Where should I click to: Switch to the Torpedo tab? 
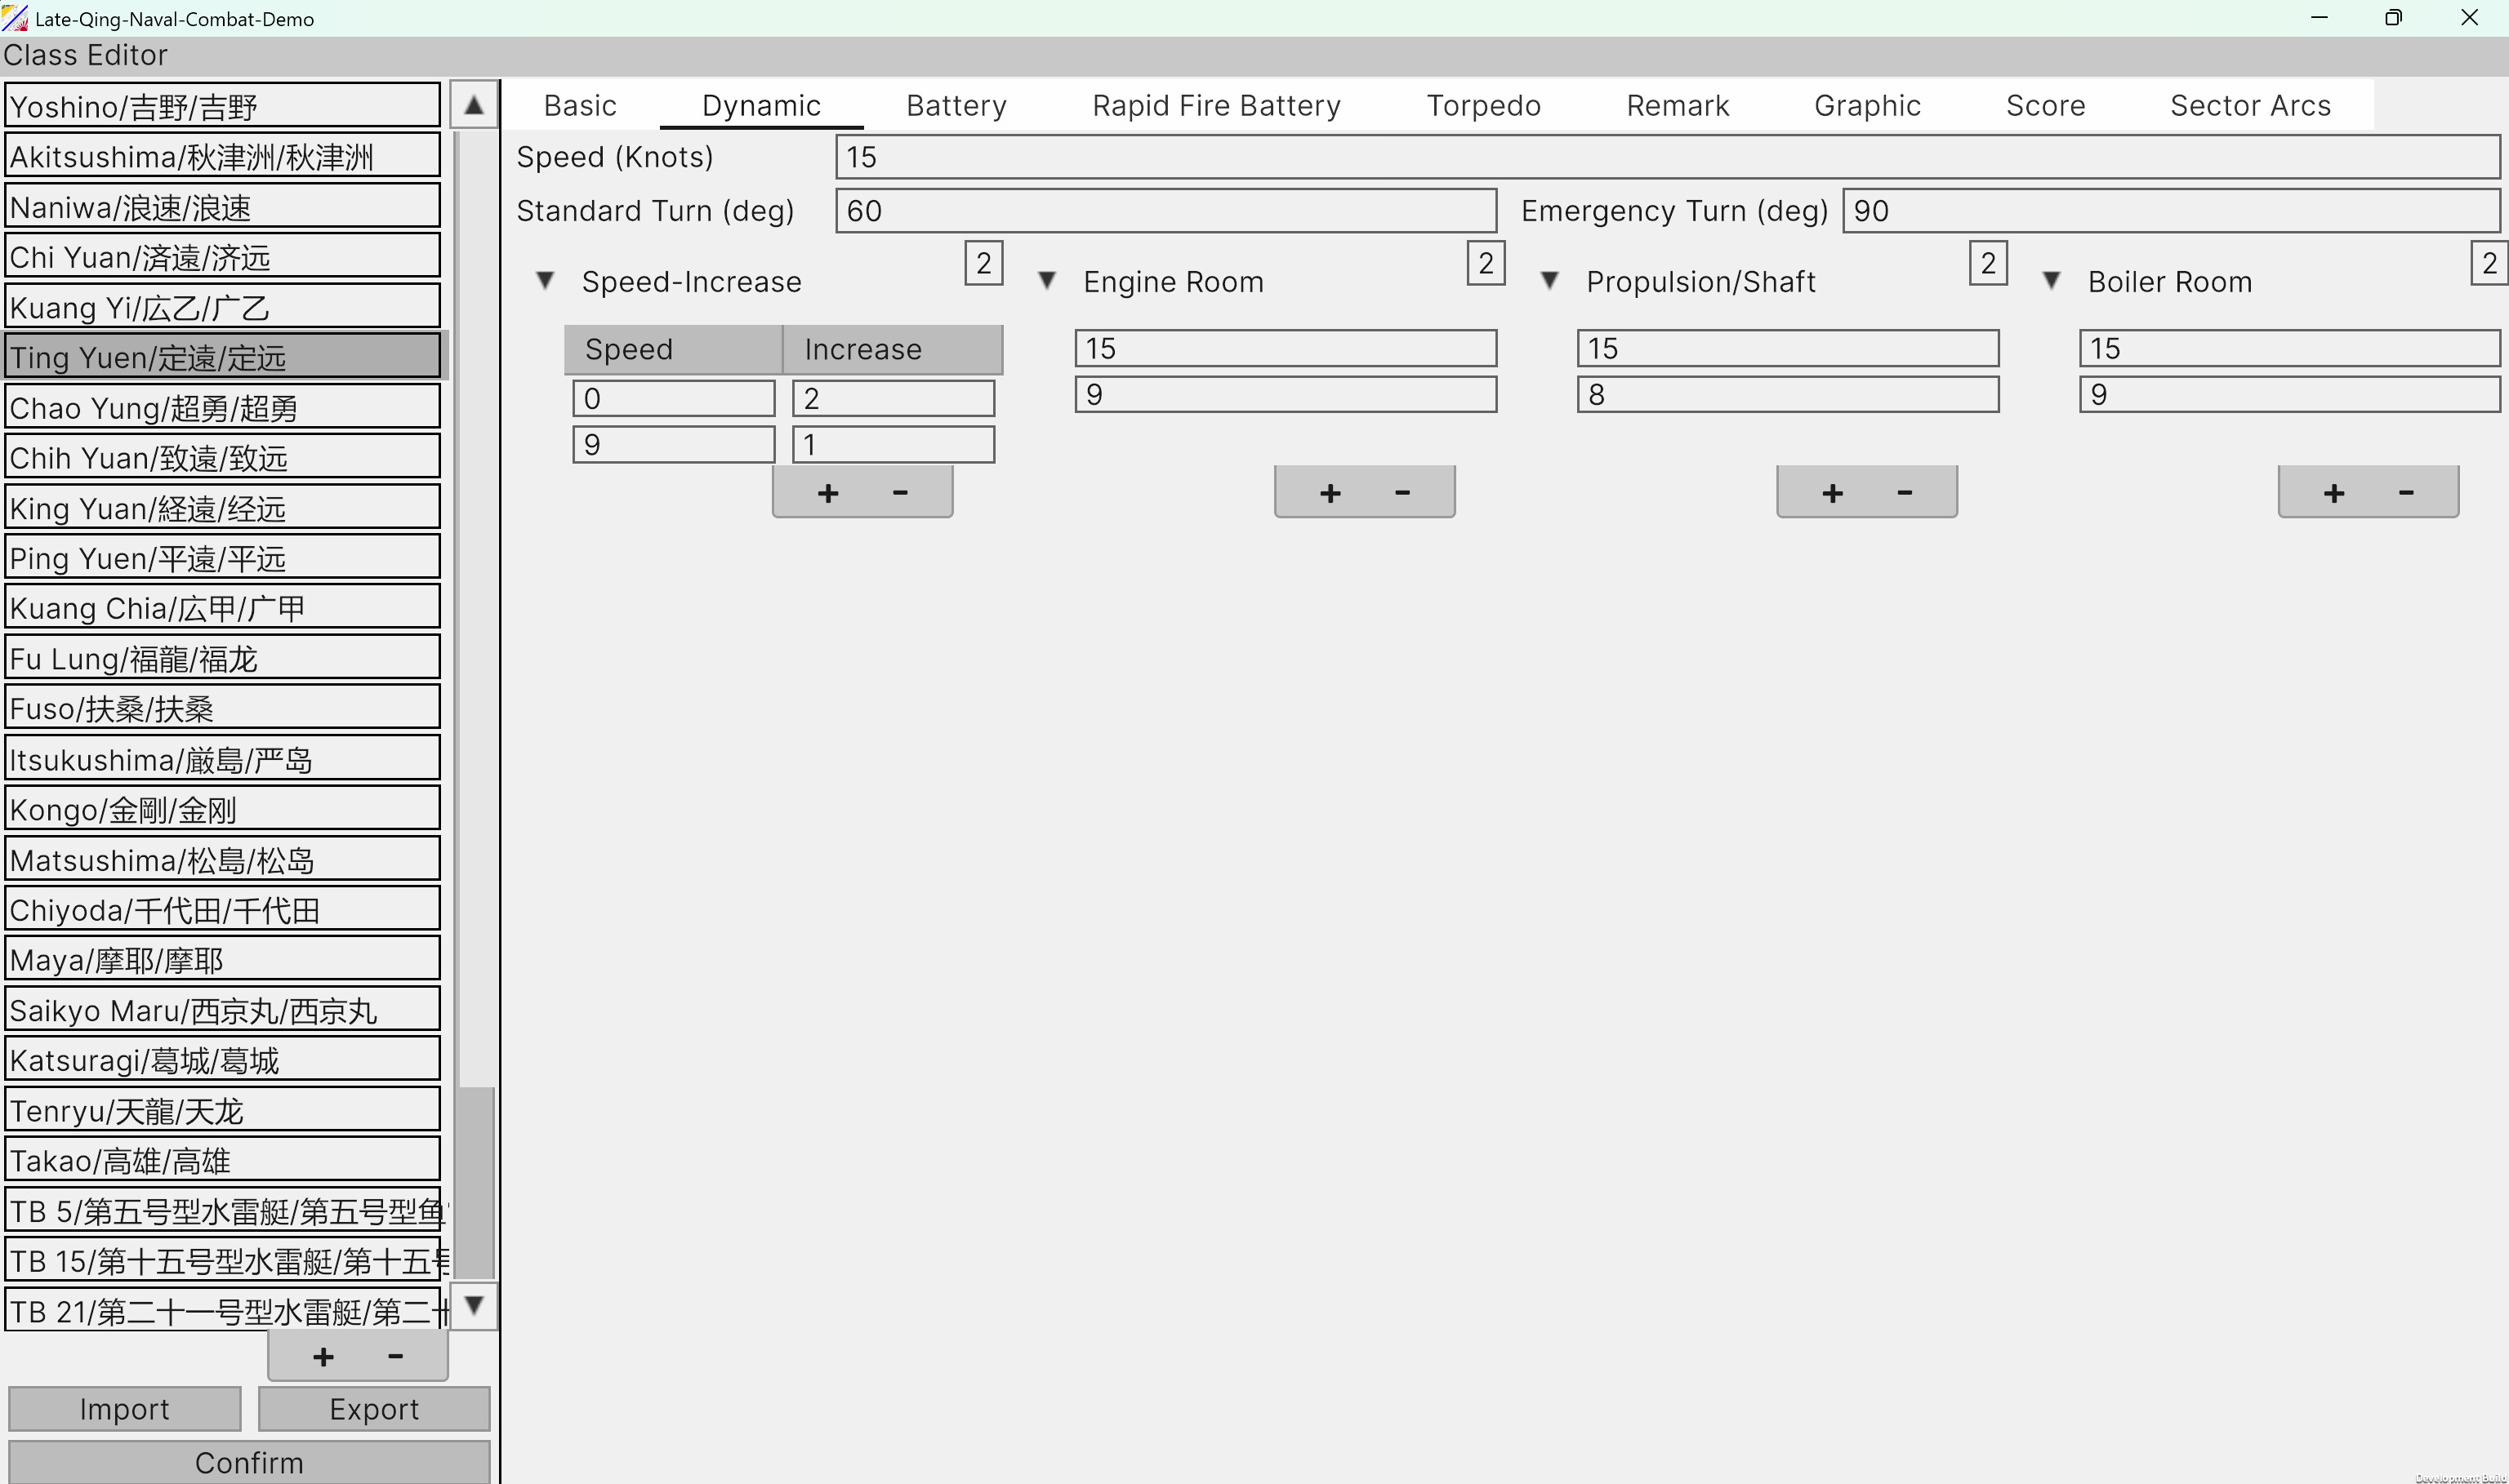pos(1483,105)
